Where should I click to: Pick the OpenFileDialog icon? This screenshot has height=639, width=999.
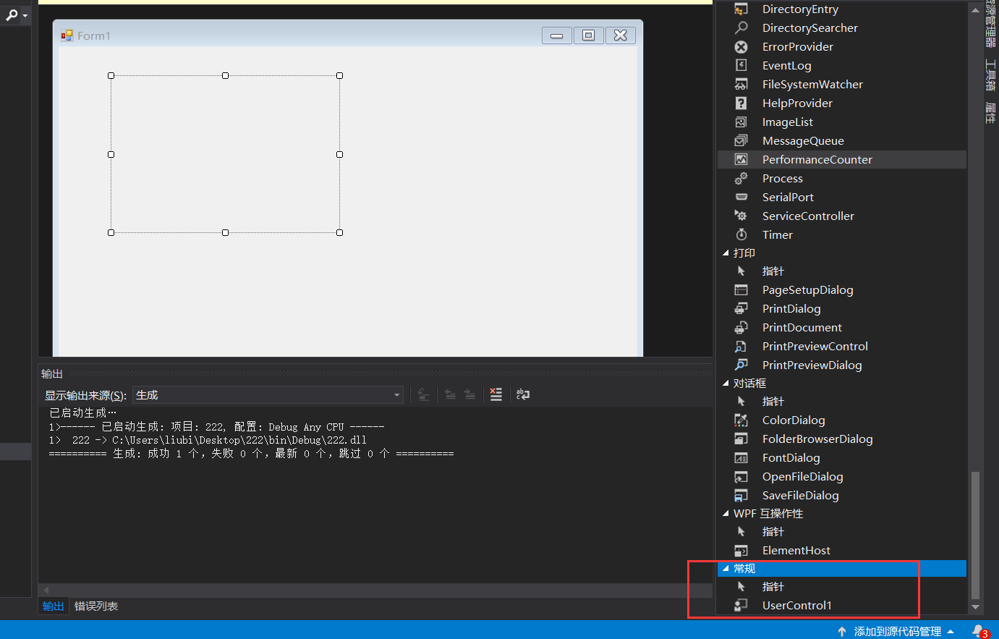point(741,477)
